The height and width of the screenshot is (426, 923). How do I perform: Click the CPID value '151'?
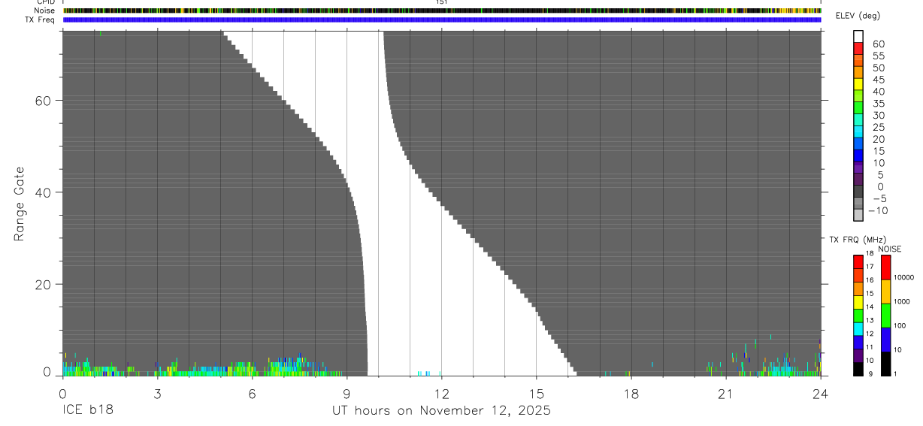click(x=441, y=2)
